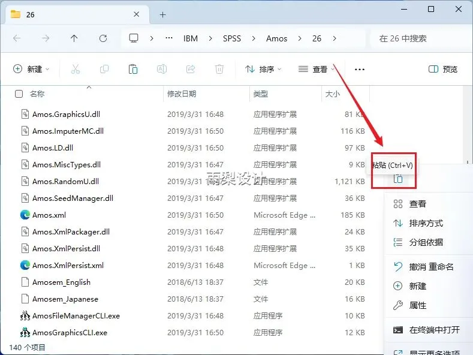Open a new tab with plus button
This screenshot has width=473, height=355.
pos(162,14)
